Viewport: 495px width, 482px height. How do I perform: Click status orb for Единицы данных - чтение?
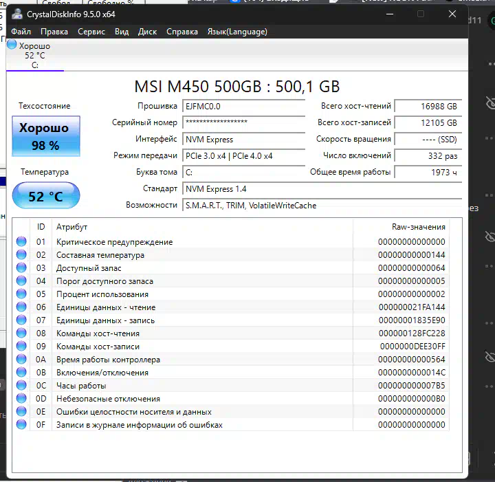(21, 307)
